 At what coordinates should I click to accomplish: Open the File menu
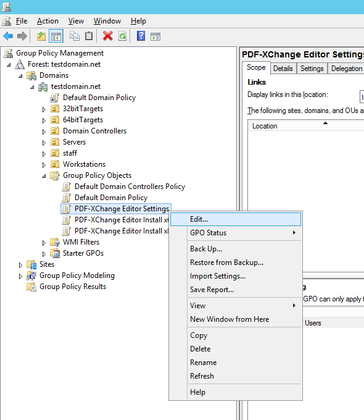click(22, 21)
